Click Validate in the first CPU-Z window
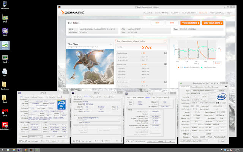 (x=54, y=141)
